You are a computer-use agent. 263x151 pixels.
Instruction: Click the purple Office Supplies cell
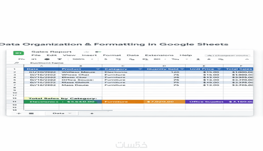point(204,102)
